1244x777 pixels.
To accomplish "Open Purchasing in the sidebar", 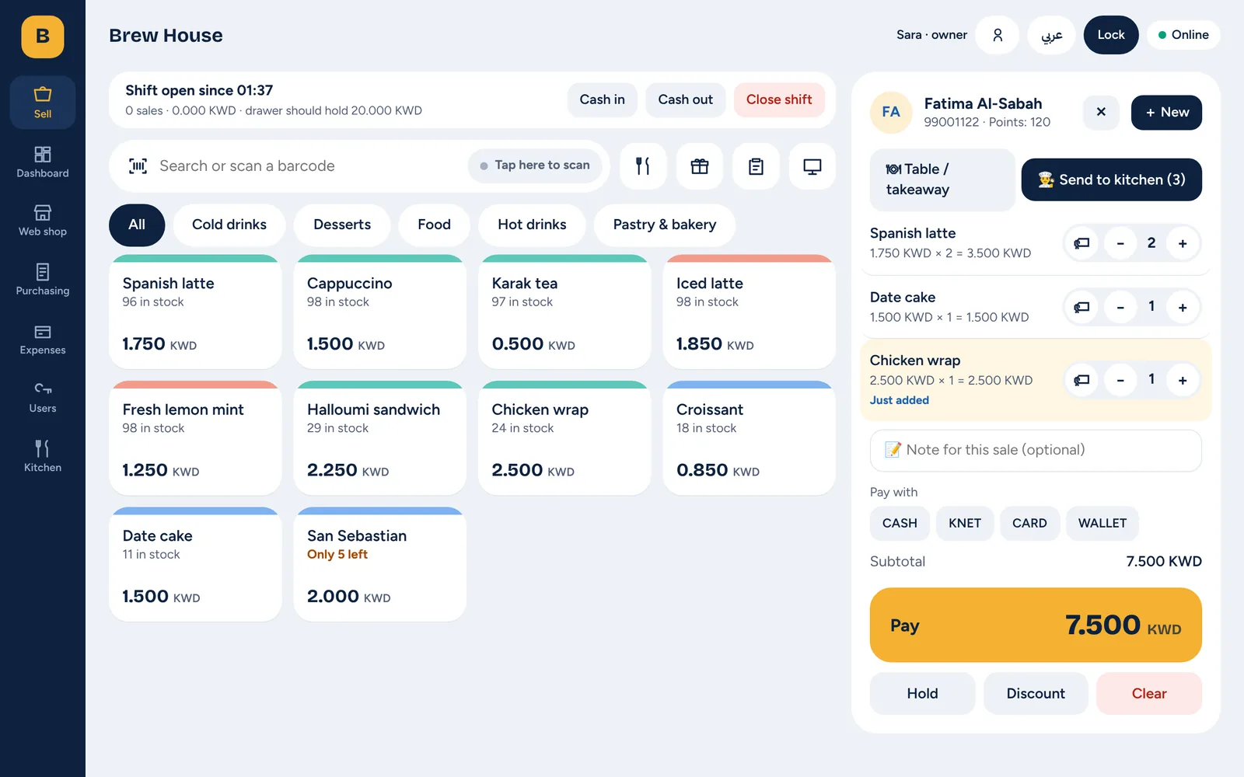I will click(x=43, y=280).
